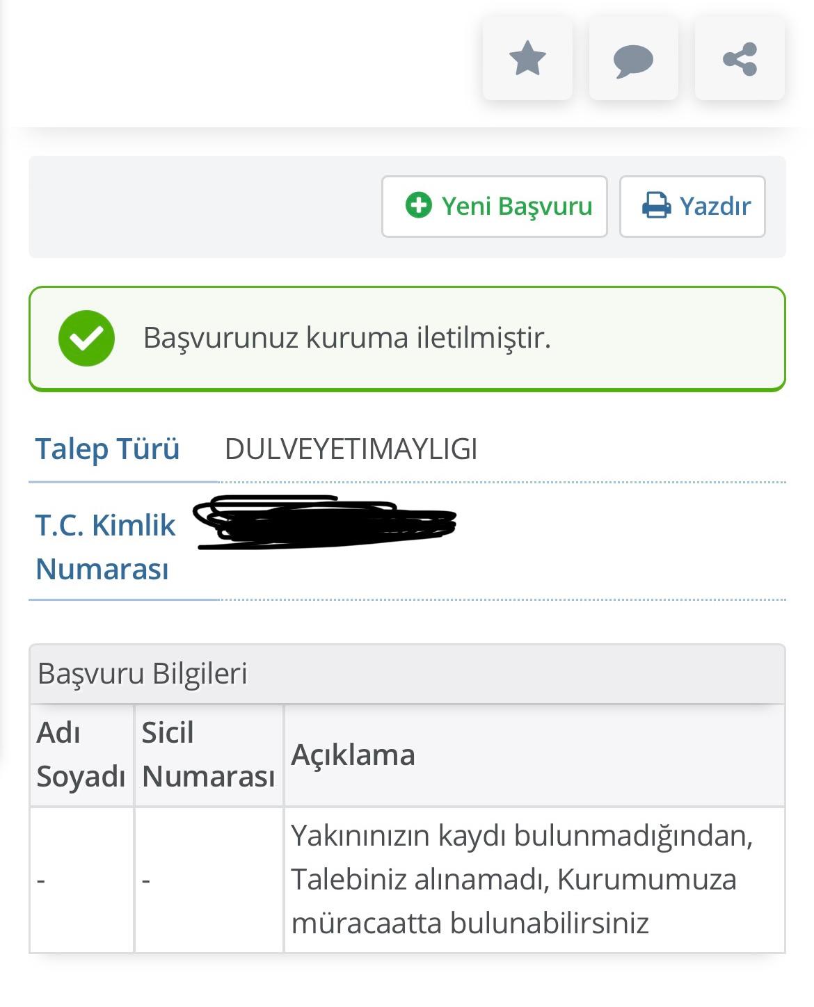Click the green success checkmark icon

86,339
